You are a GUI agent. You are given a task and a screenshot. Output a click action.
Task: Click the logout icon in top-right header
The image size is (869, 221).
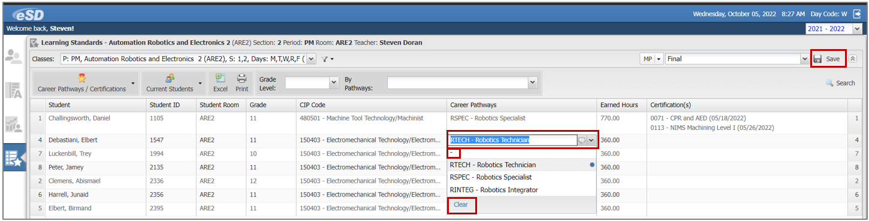(x=856, y=13)
